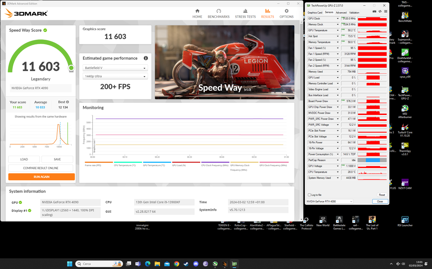Viewport: 432px width, 269px height.
Task: Open the 1440p Ultra resolution dropdown
Action: click(x=115, y=76)
